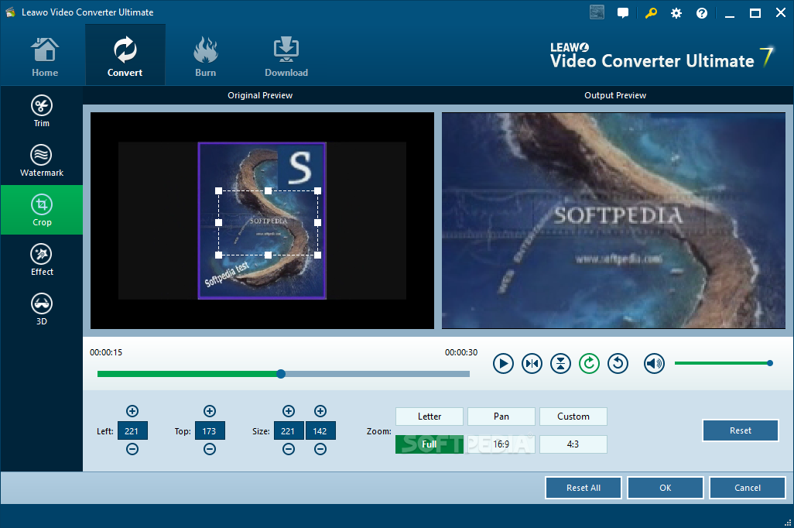Open the 3D settings
This screenshot has width=794, height=528.
tap(42, 309)
